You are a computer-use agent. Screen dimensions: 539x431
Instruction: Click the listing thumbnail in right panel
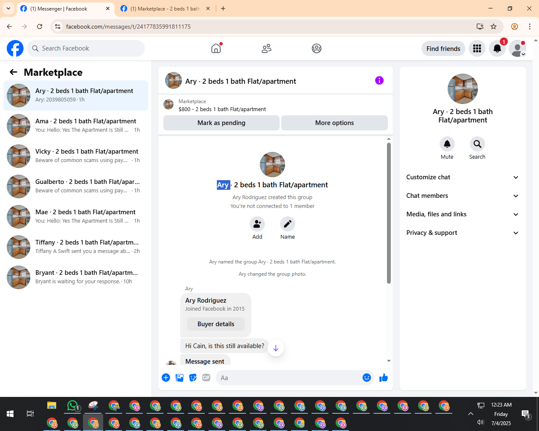point(463,89)
